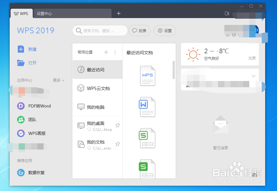This screenshot has height=191, width=277.
Task: Click the WPS 2019 logo text
Action: (36, 31)
